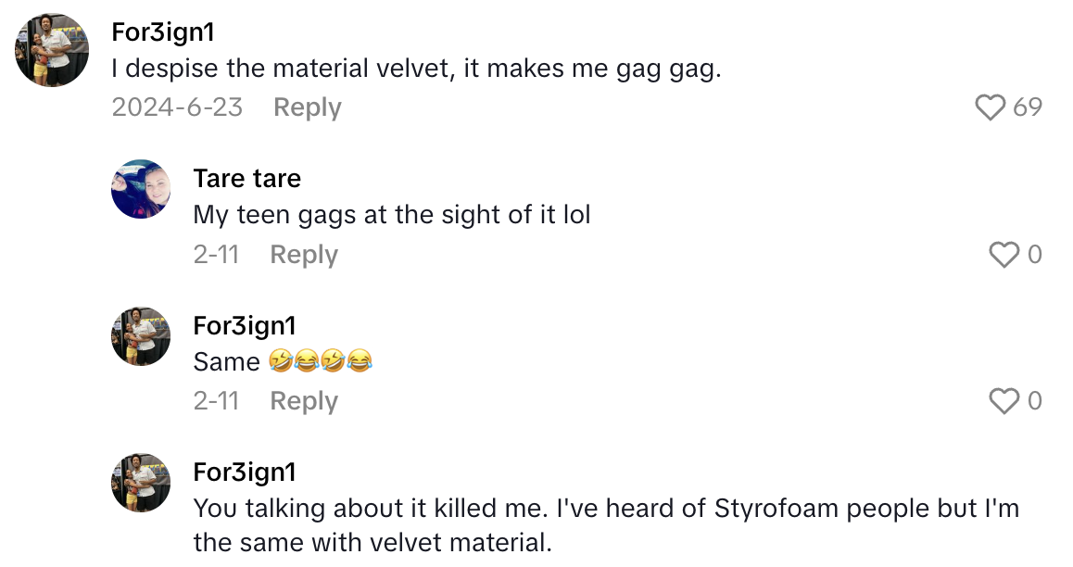Open the first laughing ROFL emoji in Same reply
The width and height of the screenshot is (1073, 567).
tap(281, 360)
